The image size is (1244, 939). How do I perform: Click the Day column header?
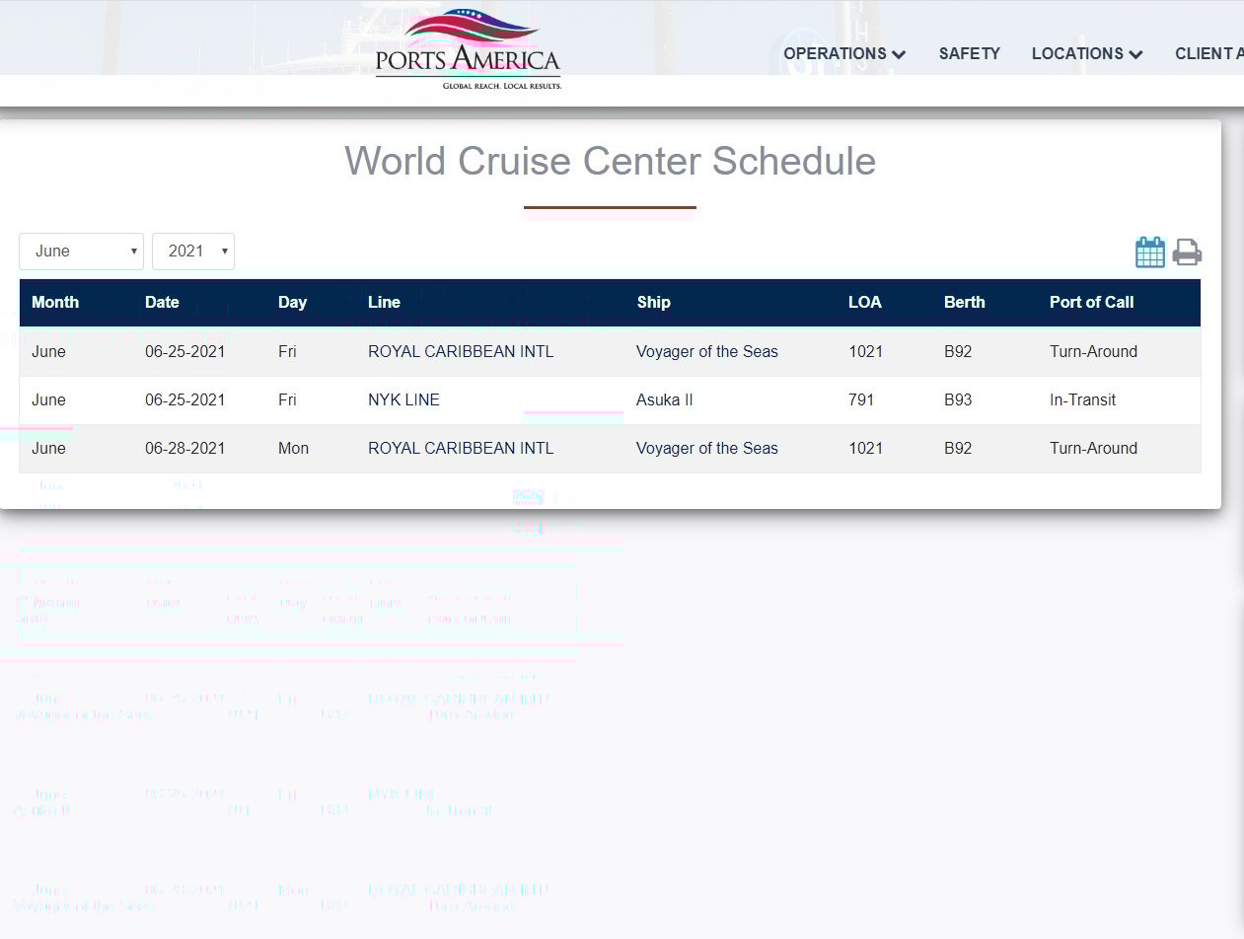point(292,303)
